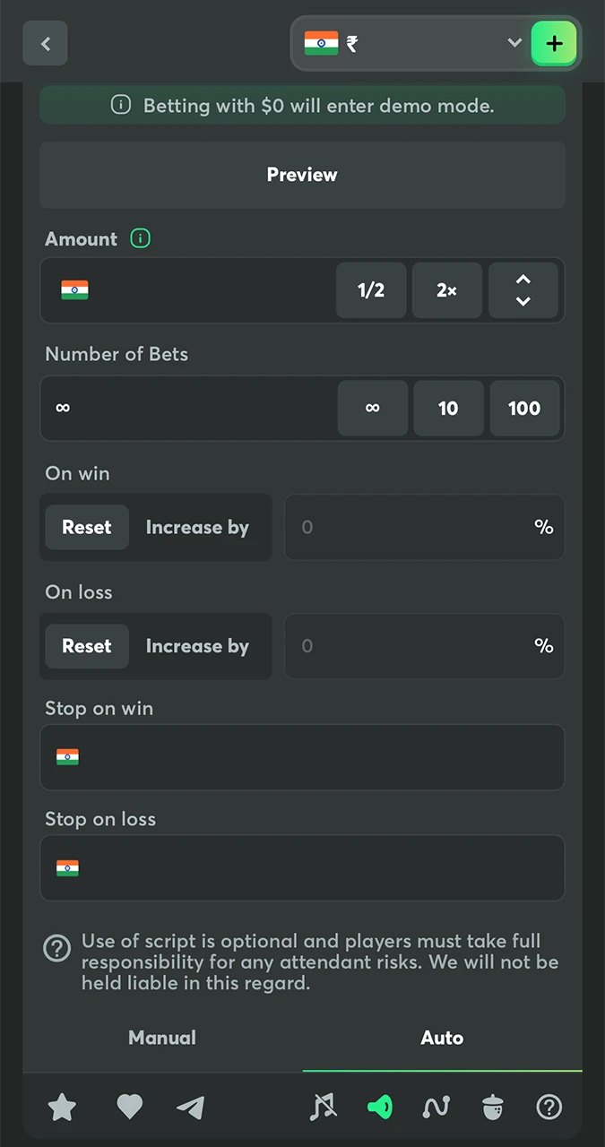605x1147 pixels.
Task: Select the Auto tab
Action: pyautogui.click(x=441, y=1037)
